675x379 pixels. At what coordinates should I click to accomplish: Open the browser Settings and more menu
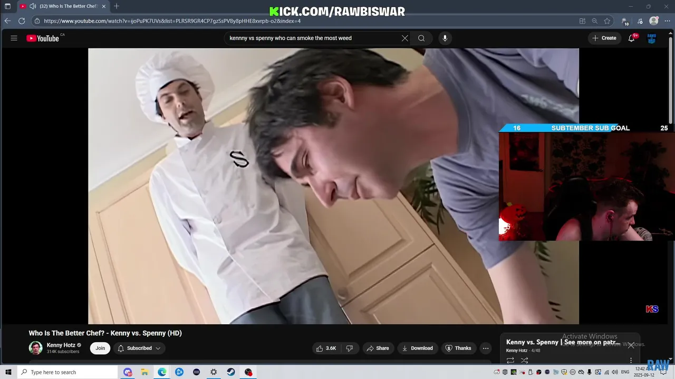pyautogui.click(x=667, y=21)
